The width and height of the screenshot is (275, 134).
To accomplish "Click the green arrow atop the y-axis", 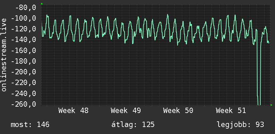I will coord(42,4).
